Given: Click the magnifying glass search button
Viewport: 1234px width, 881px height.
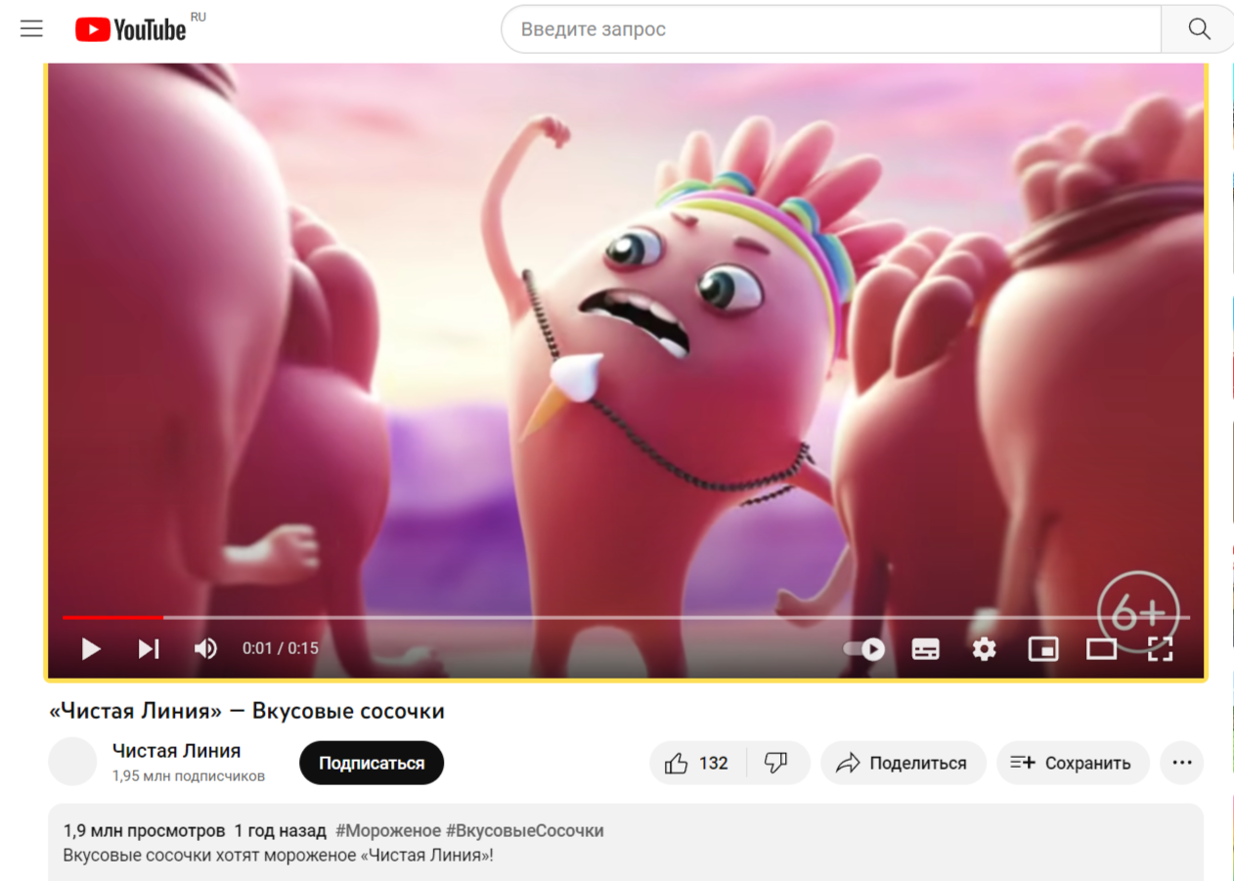Looking at the screenshot, I should [1199, 29].
